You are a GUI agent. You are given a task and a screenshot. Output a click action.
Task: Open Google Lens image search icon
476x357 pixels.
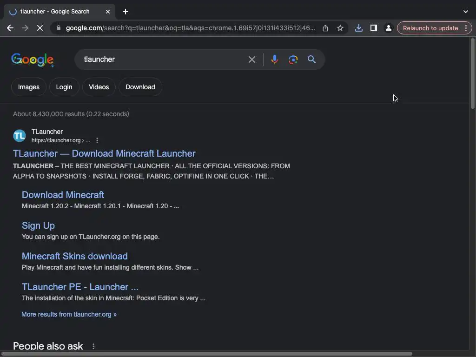[293, 59]
